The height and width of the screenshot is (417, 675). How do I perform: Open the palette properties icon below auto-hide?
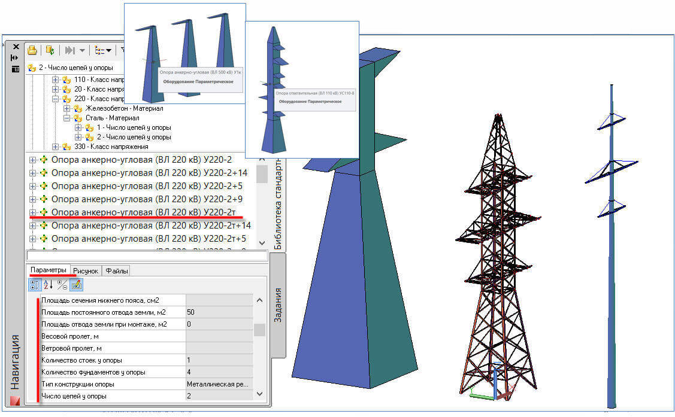(x=15, y=69)
